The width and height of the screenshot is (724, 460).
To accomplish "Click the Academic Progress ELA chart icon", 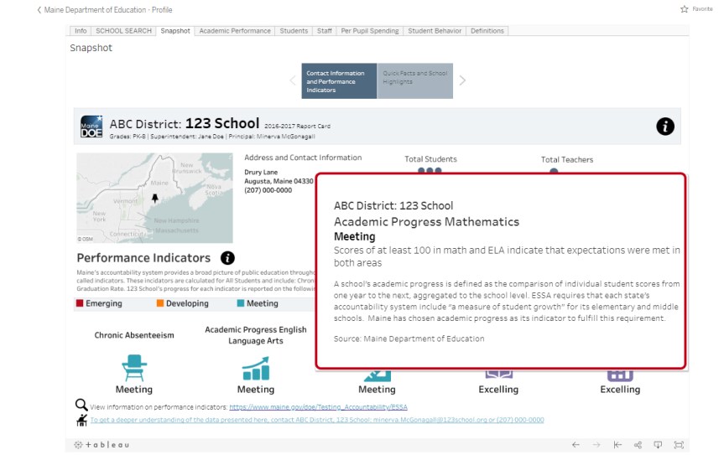I will (x=255, y=367).
